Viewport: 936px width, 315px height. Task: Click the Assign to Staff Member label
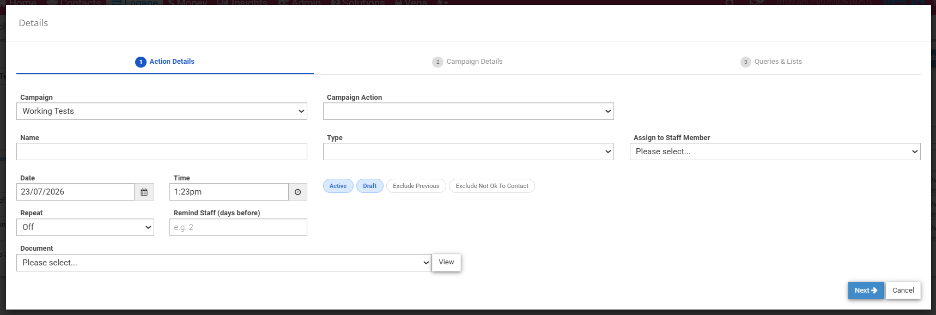[672, 138]
